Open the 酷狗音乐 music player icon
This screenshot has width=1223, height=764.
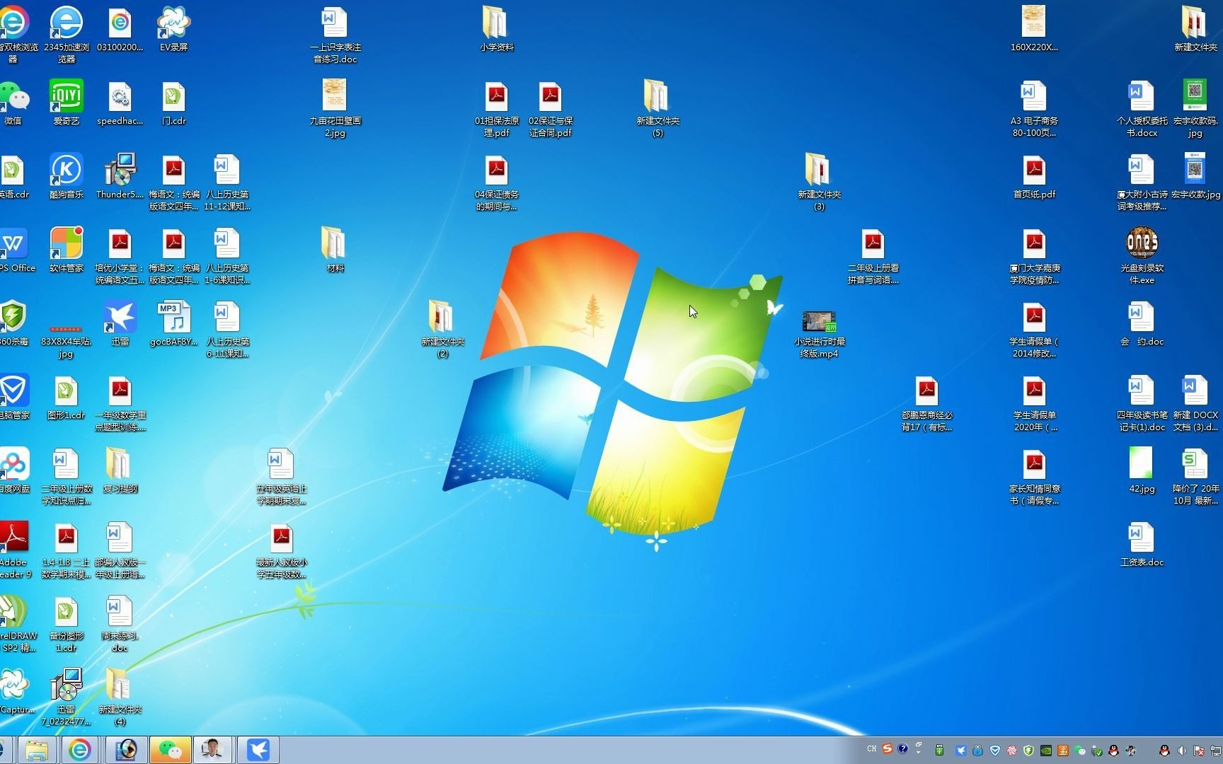coord(66,176)
